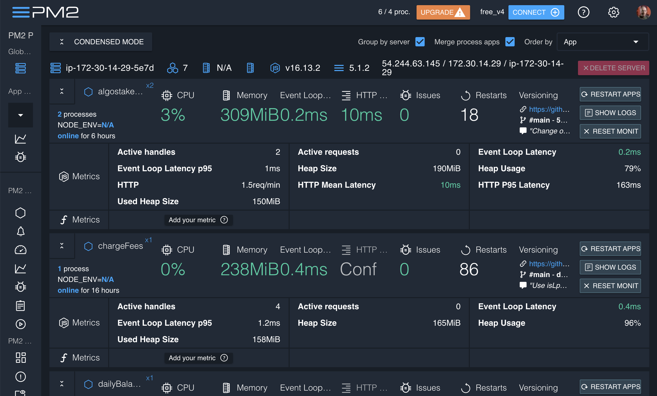657x396 pixels.
Task: Click the Restarts icon in chargeFees row
Action: point(465,250)
